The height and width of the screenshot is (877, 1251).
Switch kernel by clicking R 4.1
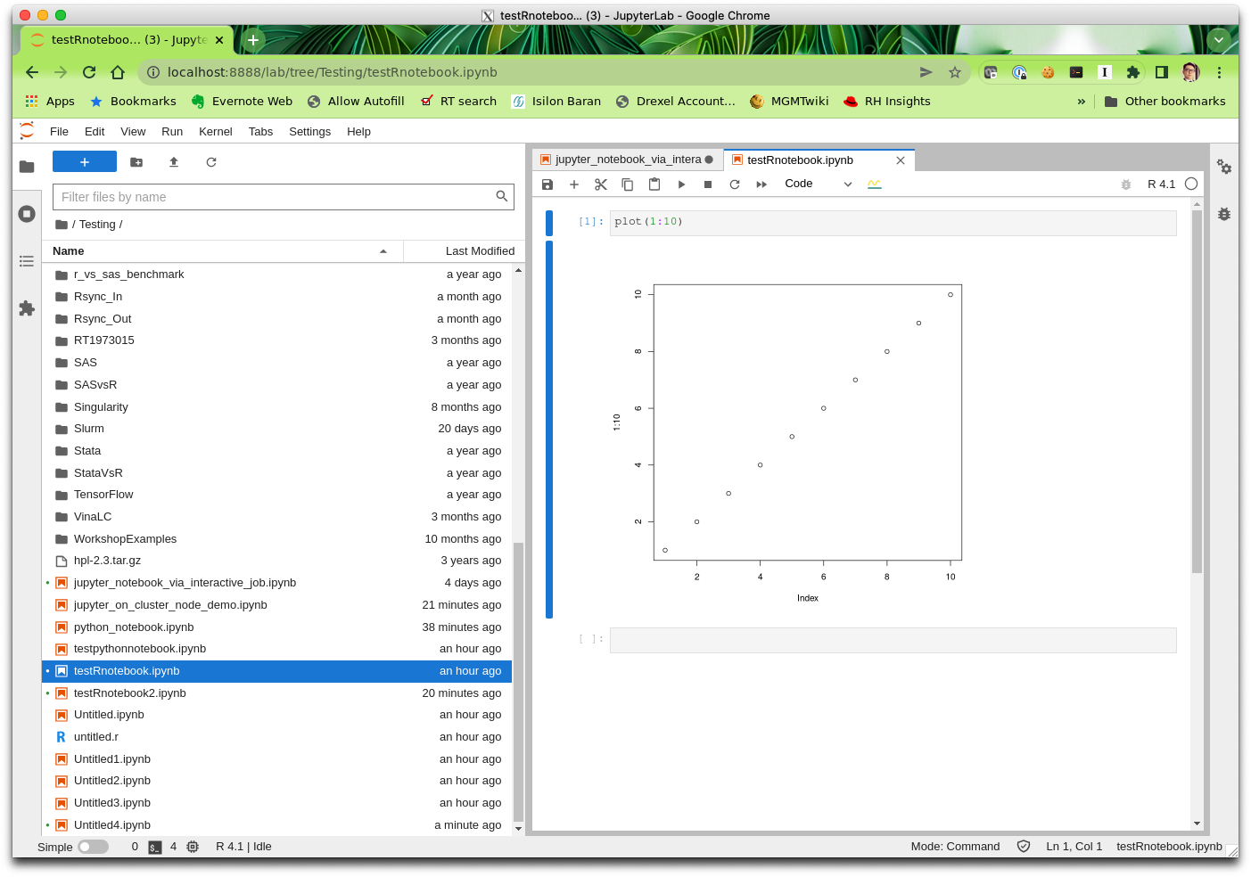click(1161, 184)
